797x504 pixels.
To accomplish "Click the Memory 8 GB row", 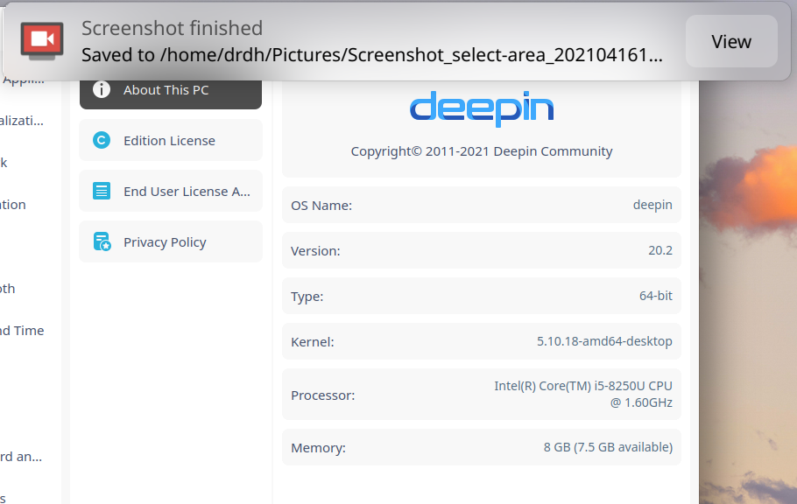I will (x=481, y=448).
